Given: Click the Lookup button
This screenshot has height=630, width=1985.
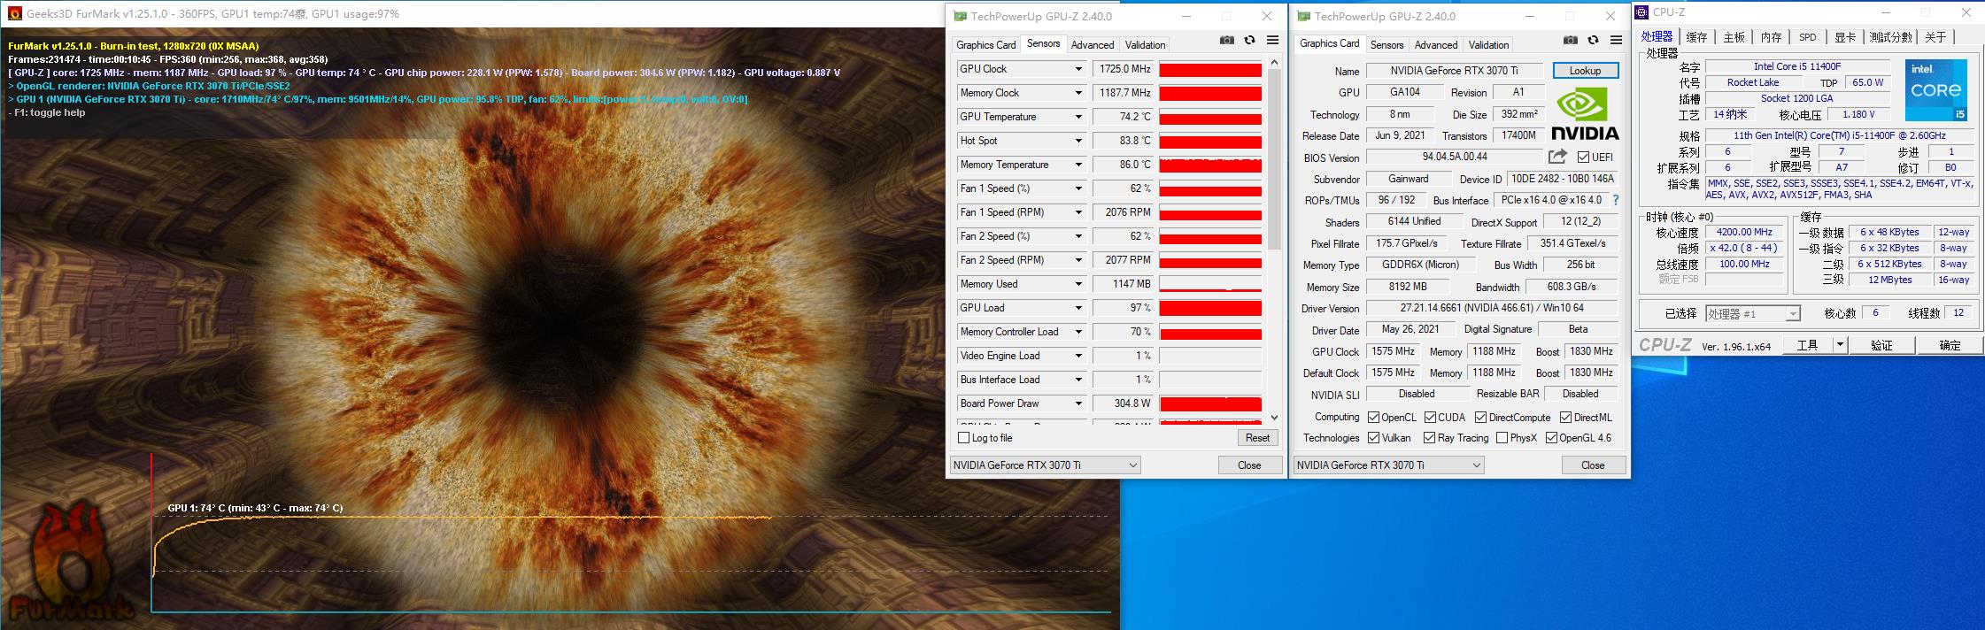Looking at the screenshot, I should point(1585,71).
